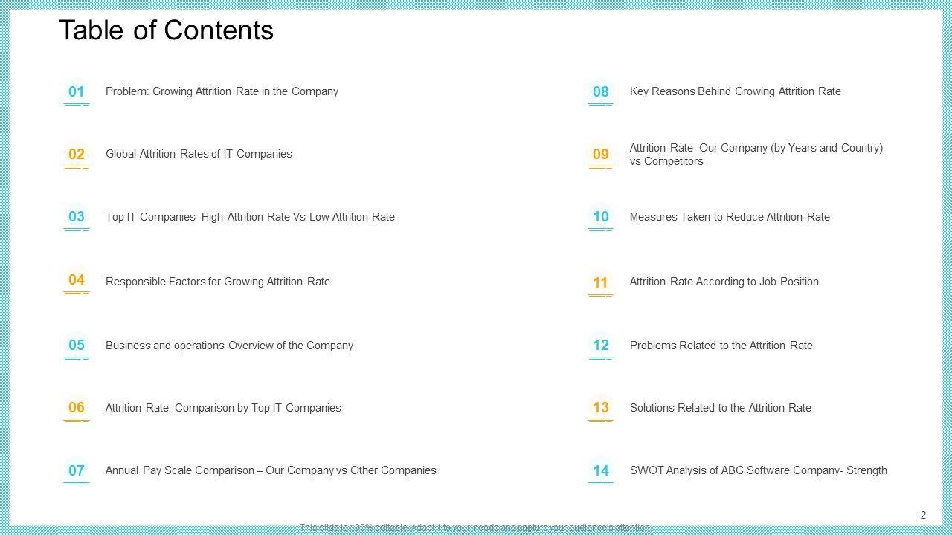
Task: Go to Attrition Rate According to Job Position
Action: tap(724, 282)
